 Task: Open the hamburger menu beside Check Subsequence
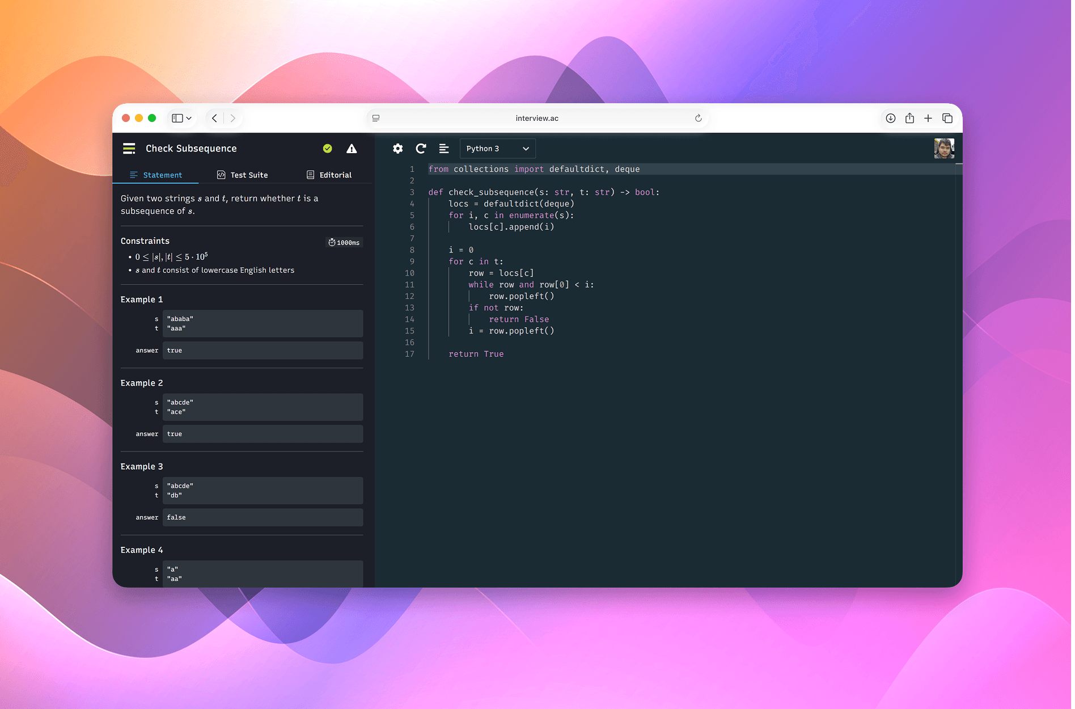tap(129, 149)
